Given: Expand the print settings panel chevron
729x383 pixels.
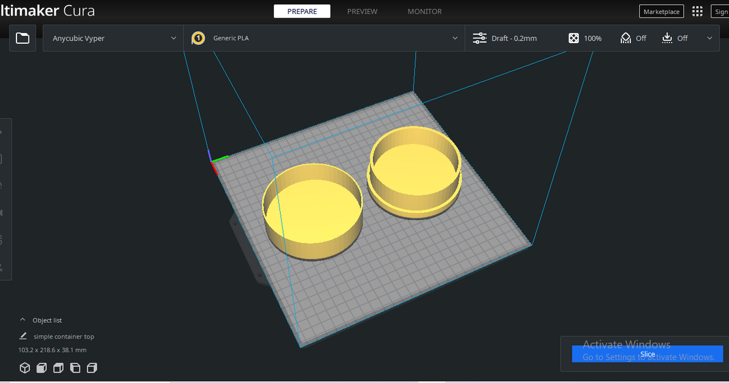Looking at the screenshot, I should click(709, 38).
